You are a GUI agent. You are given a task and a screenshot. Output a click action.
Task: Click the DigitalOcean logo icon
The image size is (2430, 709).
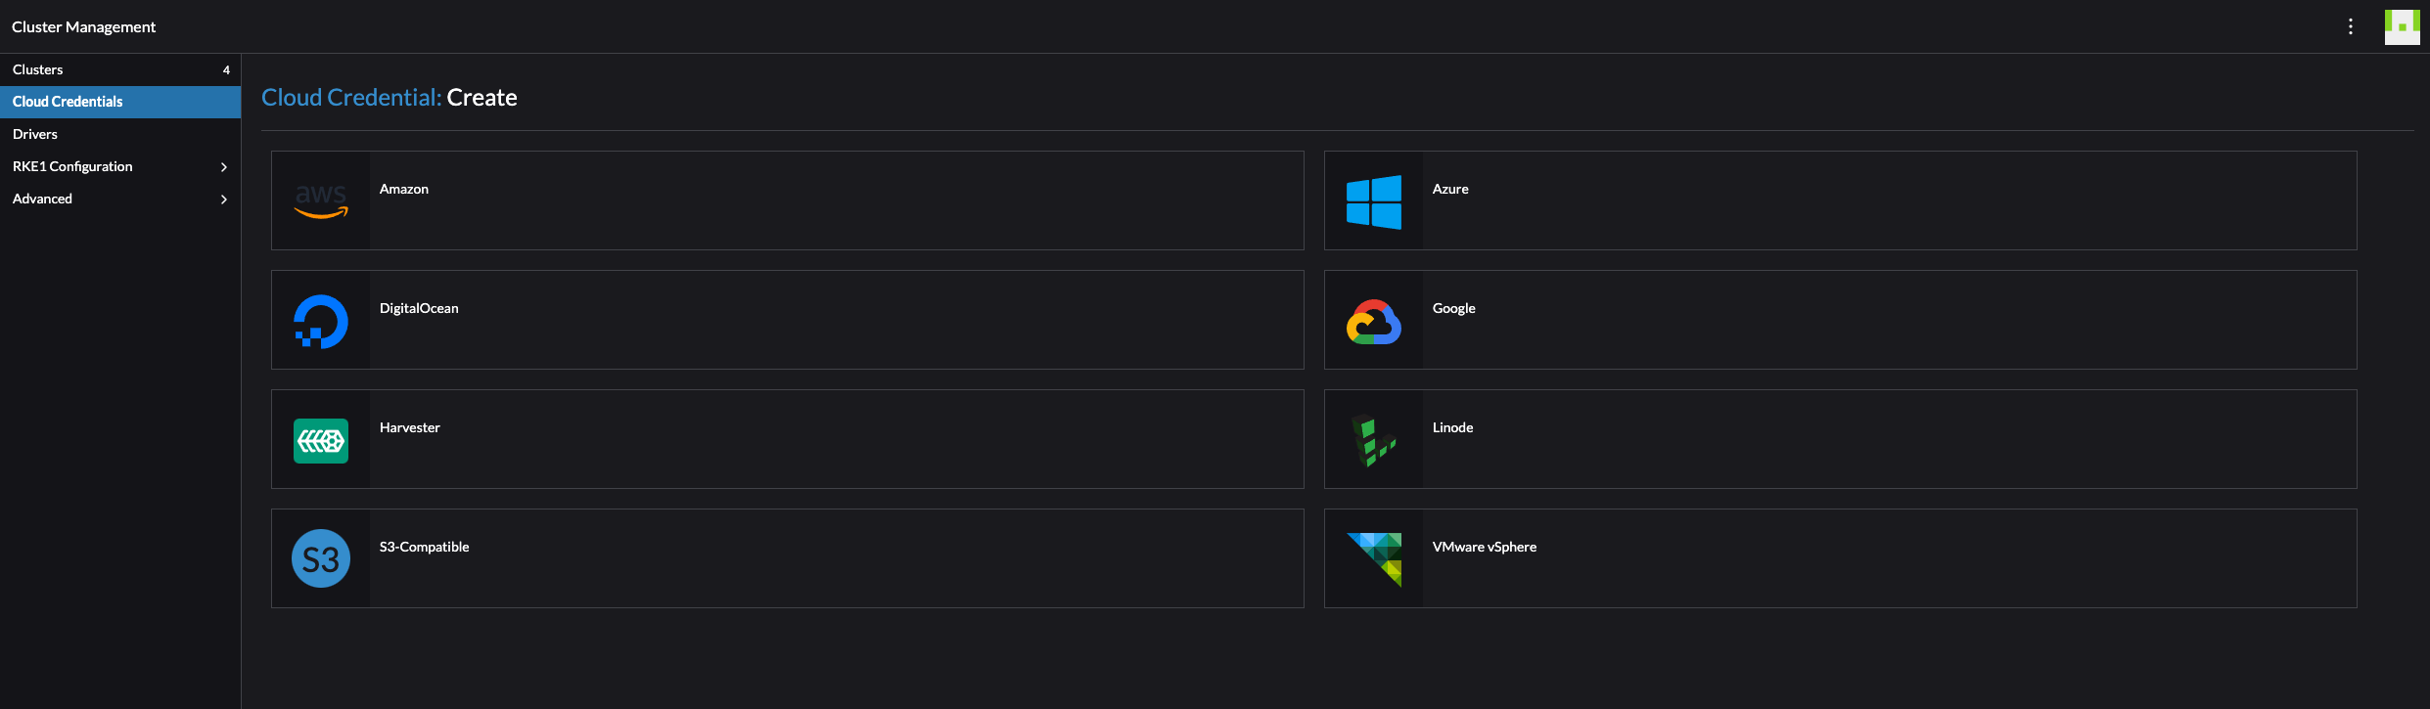click(x=321, y=321)
